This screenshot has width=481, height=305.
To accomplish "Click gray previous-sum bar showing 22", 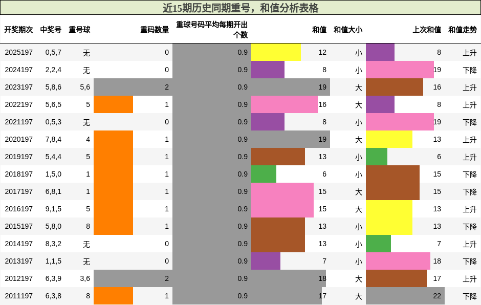I will click(405, 296).
